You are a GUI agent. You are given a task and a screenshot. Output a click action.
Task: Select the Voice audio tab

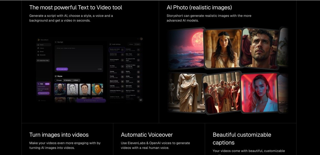(x=137, y=44)
